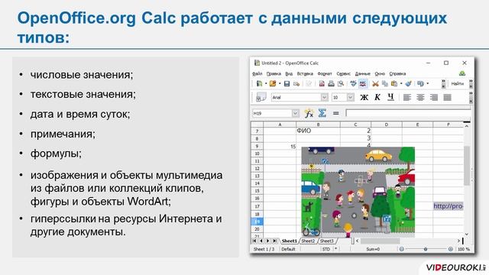The width and height of the screenshot is (489, 275).
Task: Open the Справка menu
Action: tap(397, 74)
